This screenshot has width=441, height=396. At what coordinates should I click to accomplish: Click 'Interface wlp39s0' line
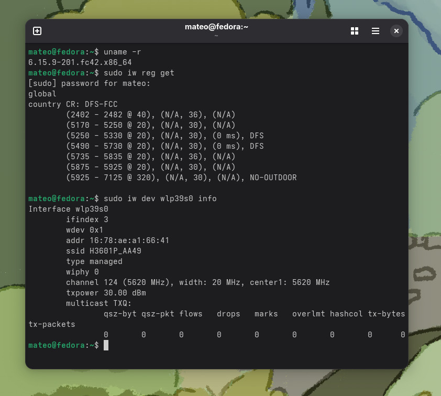[68, 209]
